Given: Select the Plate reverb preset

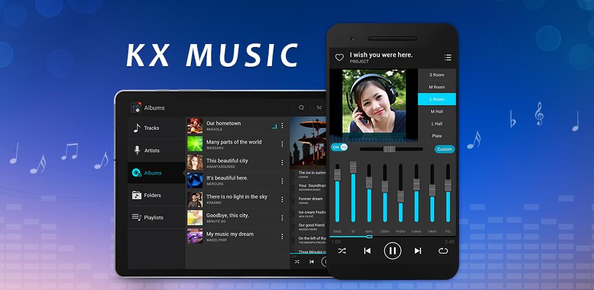Looking at the screenshot, I should (x=437, y=136).
